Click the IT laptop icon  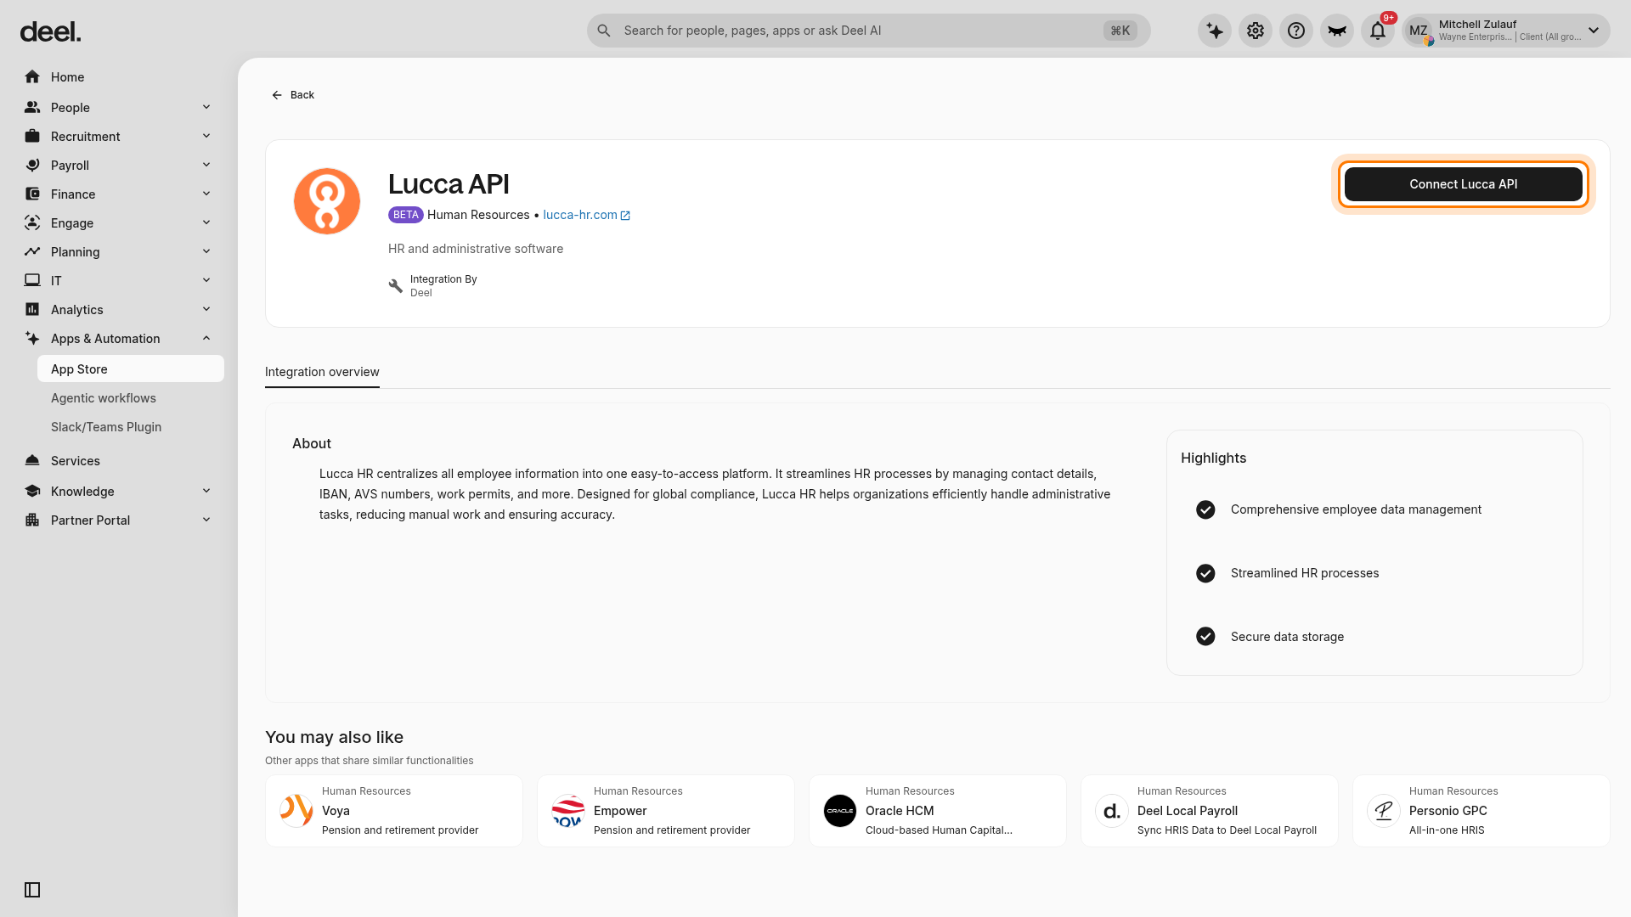click(32, 281)
